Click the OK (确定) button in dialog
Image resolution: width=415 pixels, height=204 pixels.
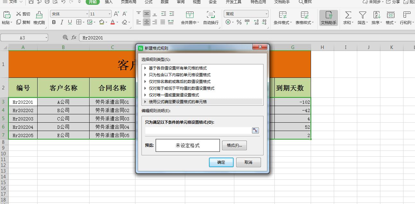[x=221, y=162]
